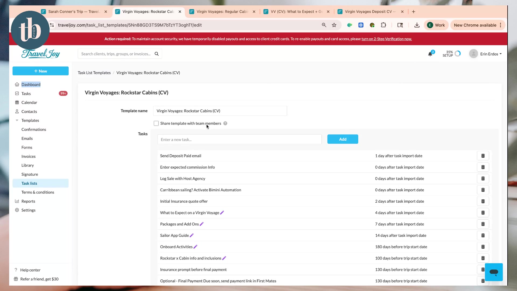Delete the Activate Bimini Automation task
Image resolution: width=517 pixels, height=291 pixels.
pyautogui.click(x=483, y=190)
